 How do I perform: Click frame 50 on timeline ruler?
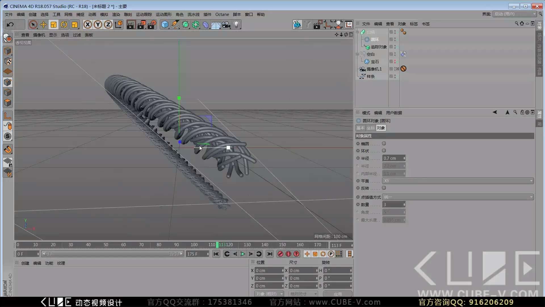(106, 245)
